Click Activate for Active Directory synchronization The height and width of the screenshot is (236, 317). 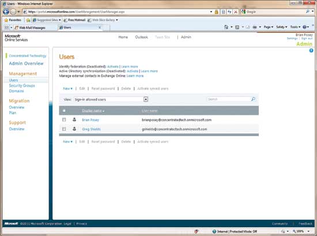tap(133, 71)
